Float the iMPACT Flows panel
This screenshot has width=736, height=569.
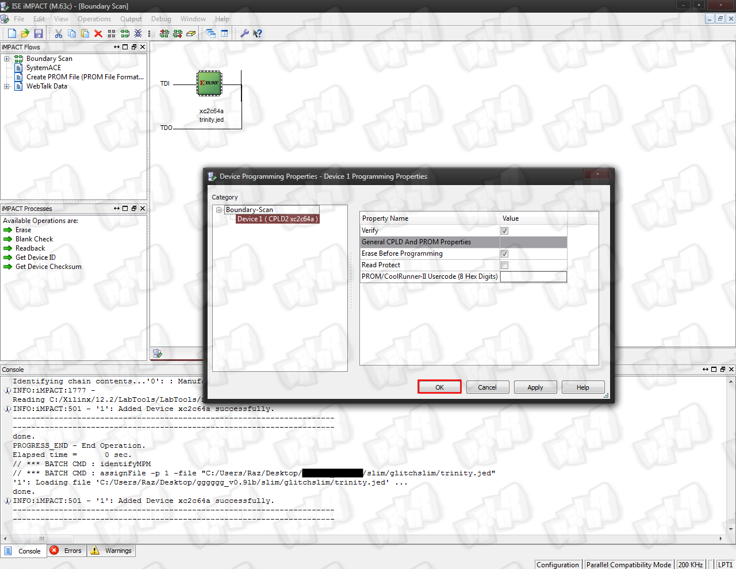point(133,47)
